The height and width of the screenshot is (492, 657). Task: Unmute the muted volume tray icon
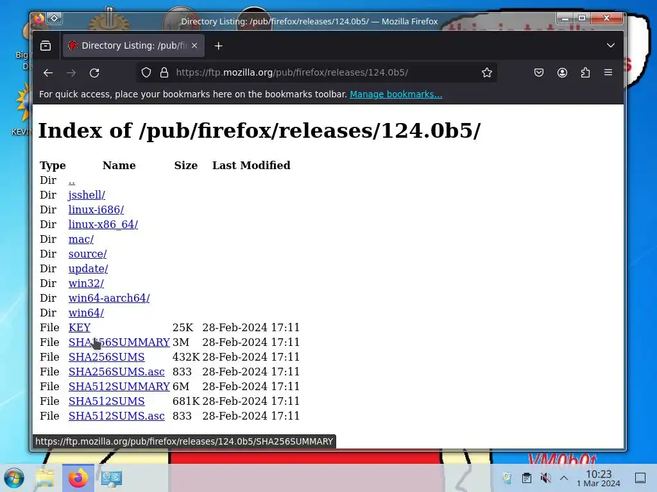[545, 478]
